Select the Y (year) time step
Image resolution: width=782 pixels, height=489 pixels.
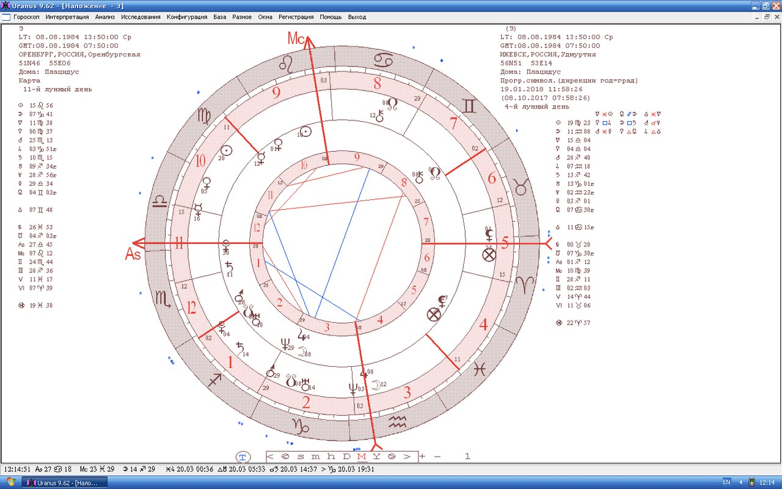click(376, 457)
